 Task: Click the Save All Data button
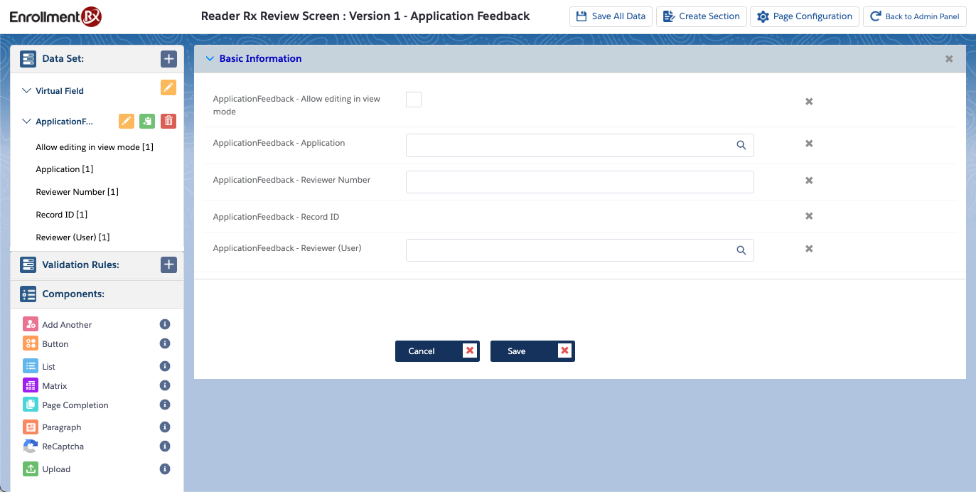pos(611,16)
